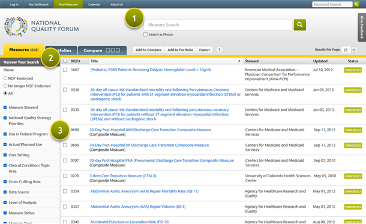Viewport: 366px width, 224px height.
Task: Open the Pediatric ESRD Hemoglobin Level measure link
Action: [x=151, y=69]
